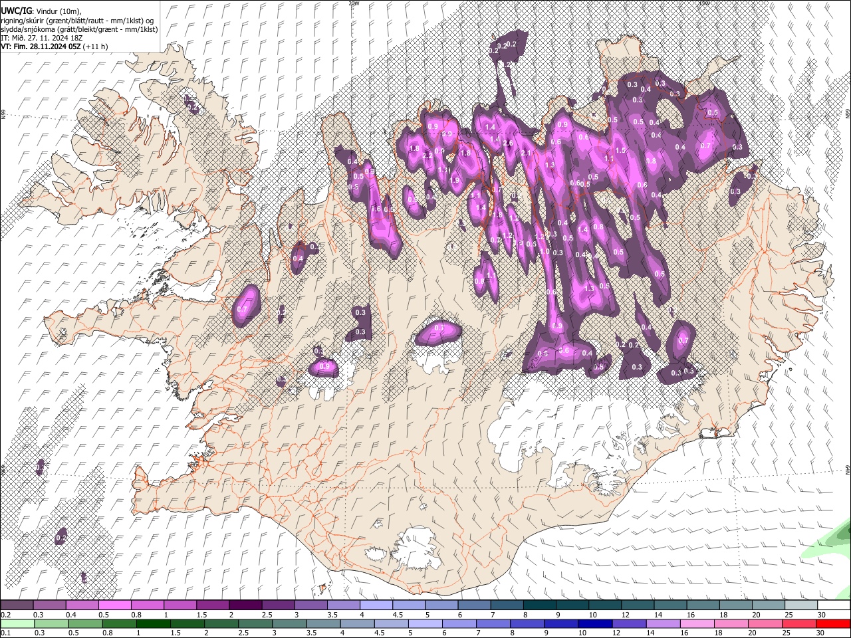Click the 0.2 label on the upper snow scale
This screenshot has height=638, width=851.
(x=5, y=615)
